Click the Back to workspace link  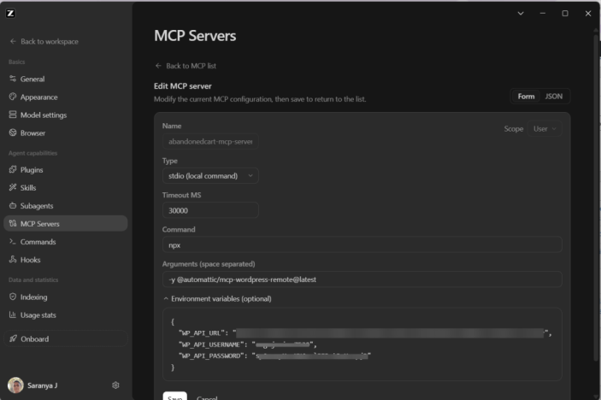[x=44, y=41]
